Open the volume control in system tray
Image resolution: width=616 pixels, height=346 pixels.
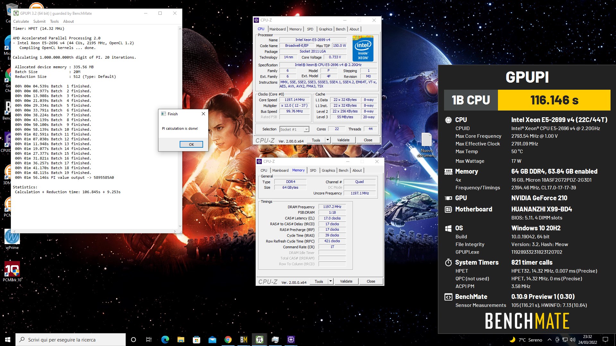(x=573, y=340)
